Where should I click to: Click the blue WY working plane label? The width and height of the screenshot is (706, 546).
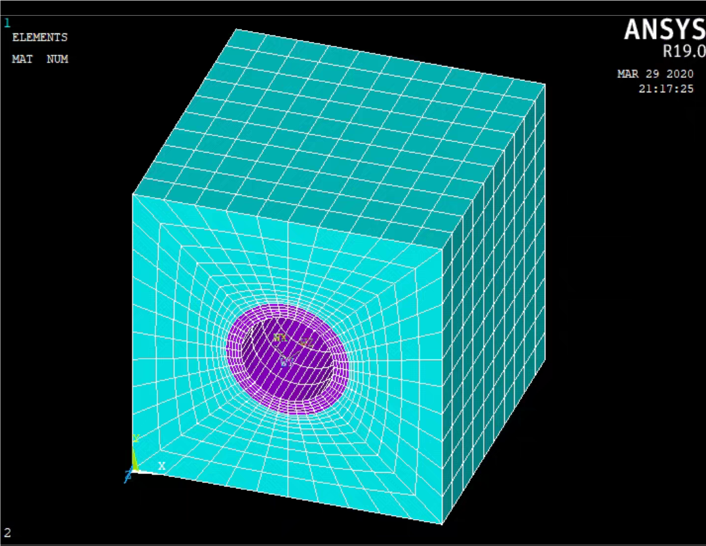[287, 361]
